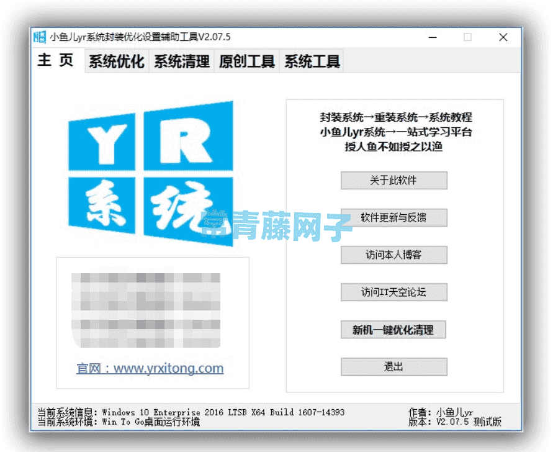
Task: Go to the 系统清理 tab
Action: [x=182, y=61]
